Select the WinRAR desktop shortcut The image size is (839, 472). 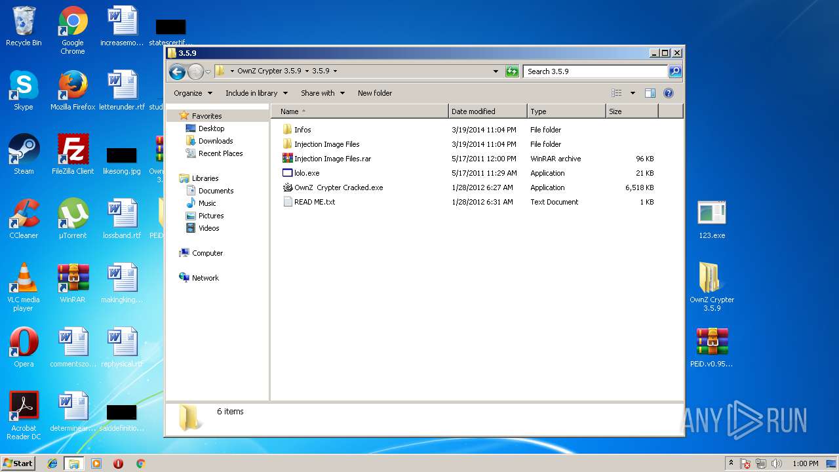point(73,284)
